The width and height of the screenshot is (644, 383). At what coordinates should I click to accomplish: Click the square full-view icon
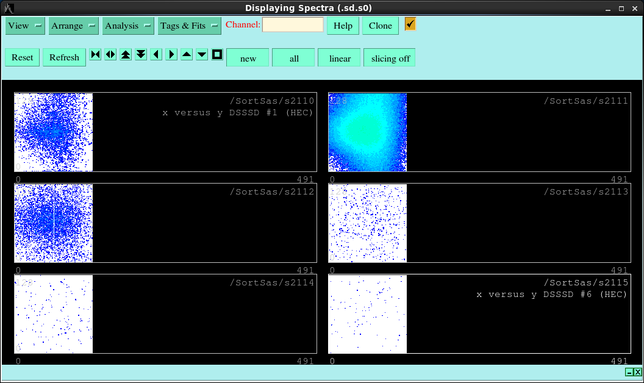217,55
